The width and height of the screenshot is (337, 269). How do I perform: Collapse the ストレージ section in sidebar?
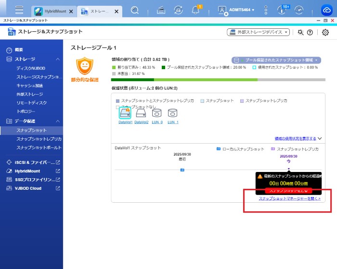[58, 59]
